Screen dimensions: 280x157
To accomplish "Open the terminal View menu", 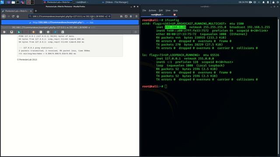I will click(168, 10).
